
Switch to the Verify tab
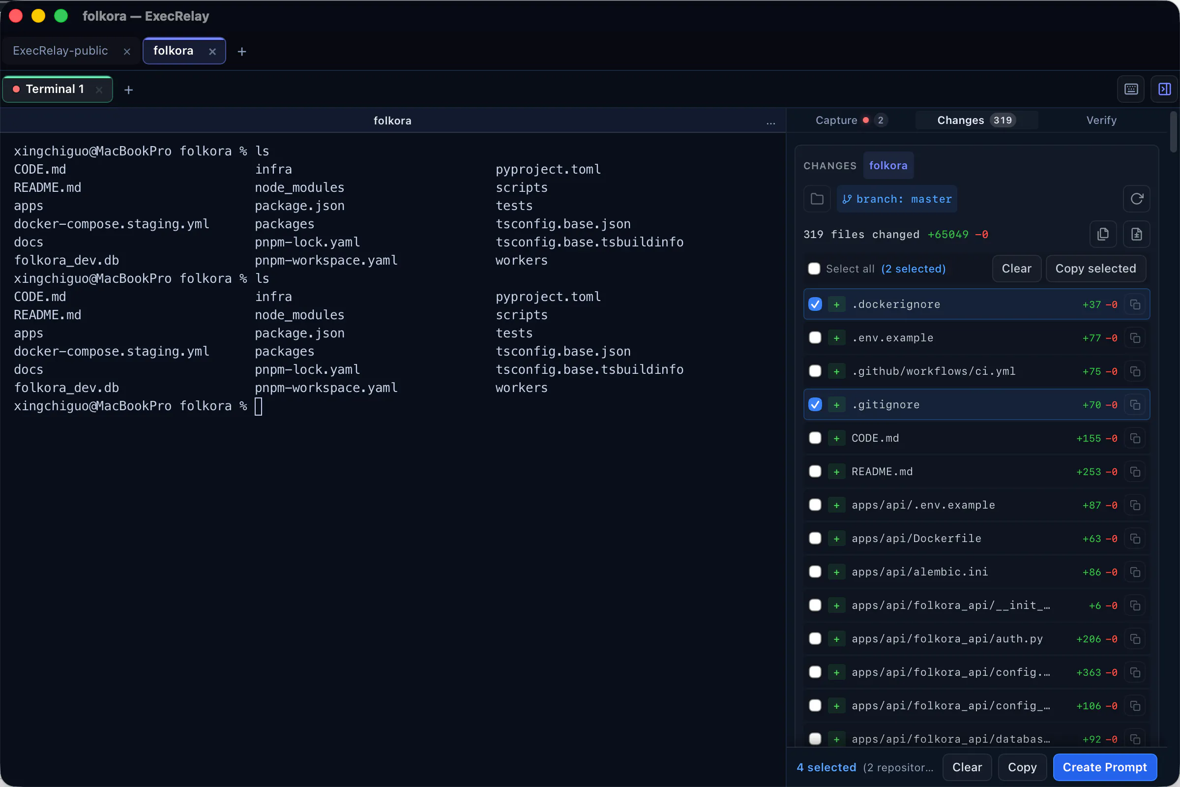1101,121
